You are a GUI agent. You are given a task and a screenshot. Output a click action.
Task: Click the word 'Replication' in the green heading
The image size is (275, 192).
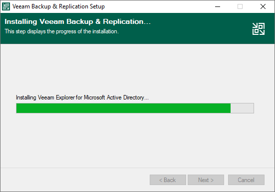click(123, 22)
